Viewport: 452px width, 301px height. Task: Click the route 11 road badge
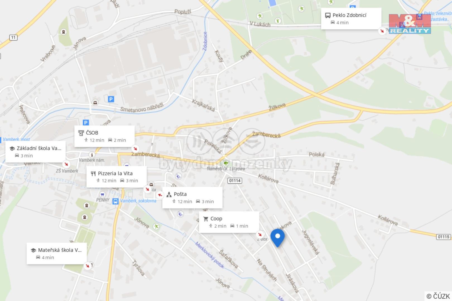tap(13, 37)
